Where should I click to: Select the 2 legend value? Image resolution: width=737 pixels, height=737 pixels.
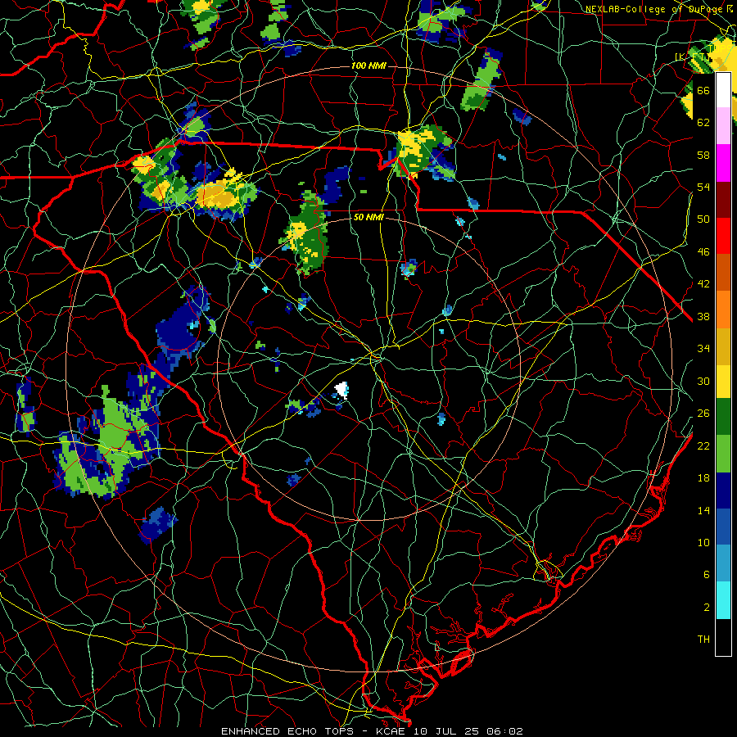(707, 607)
